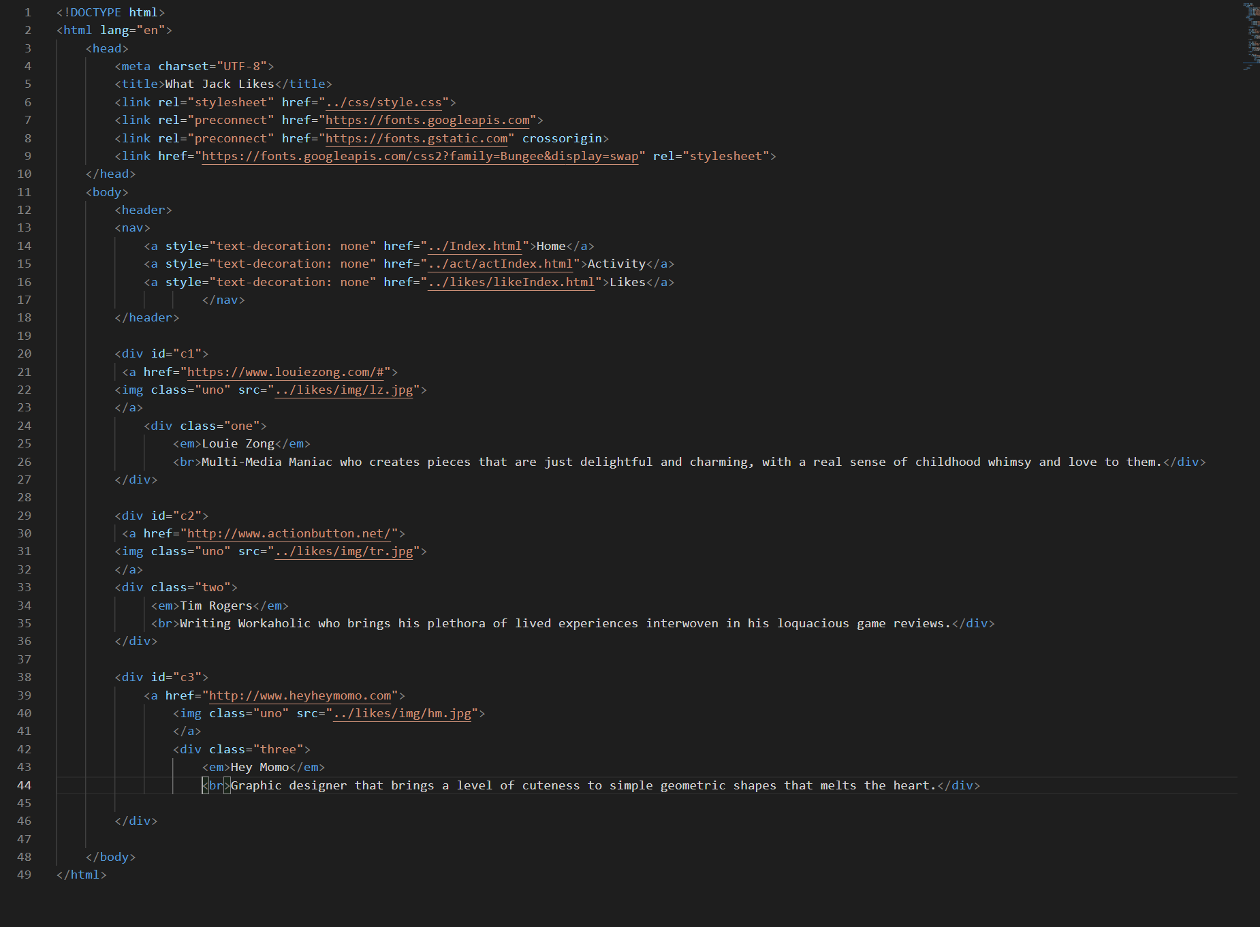Click line number 20 in the gutter

point(25,353)
